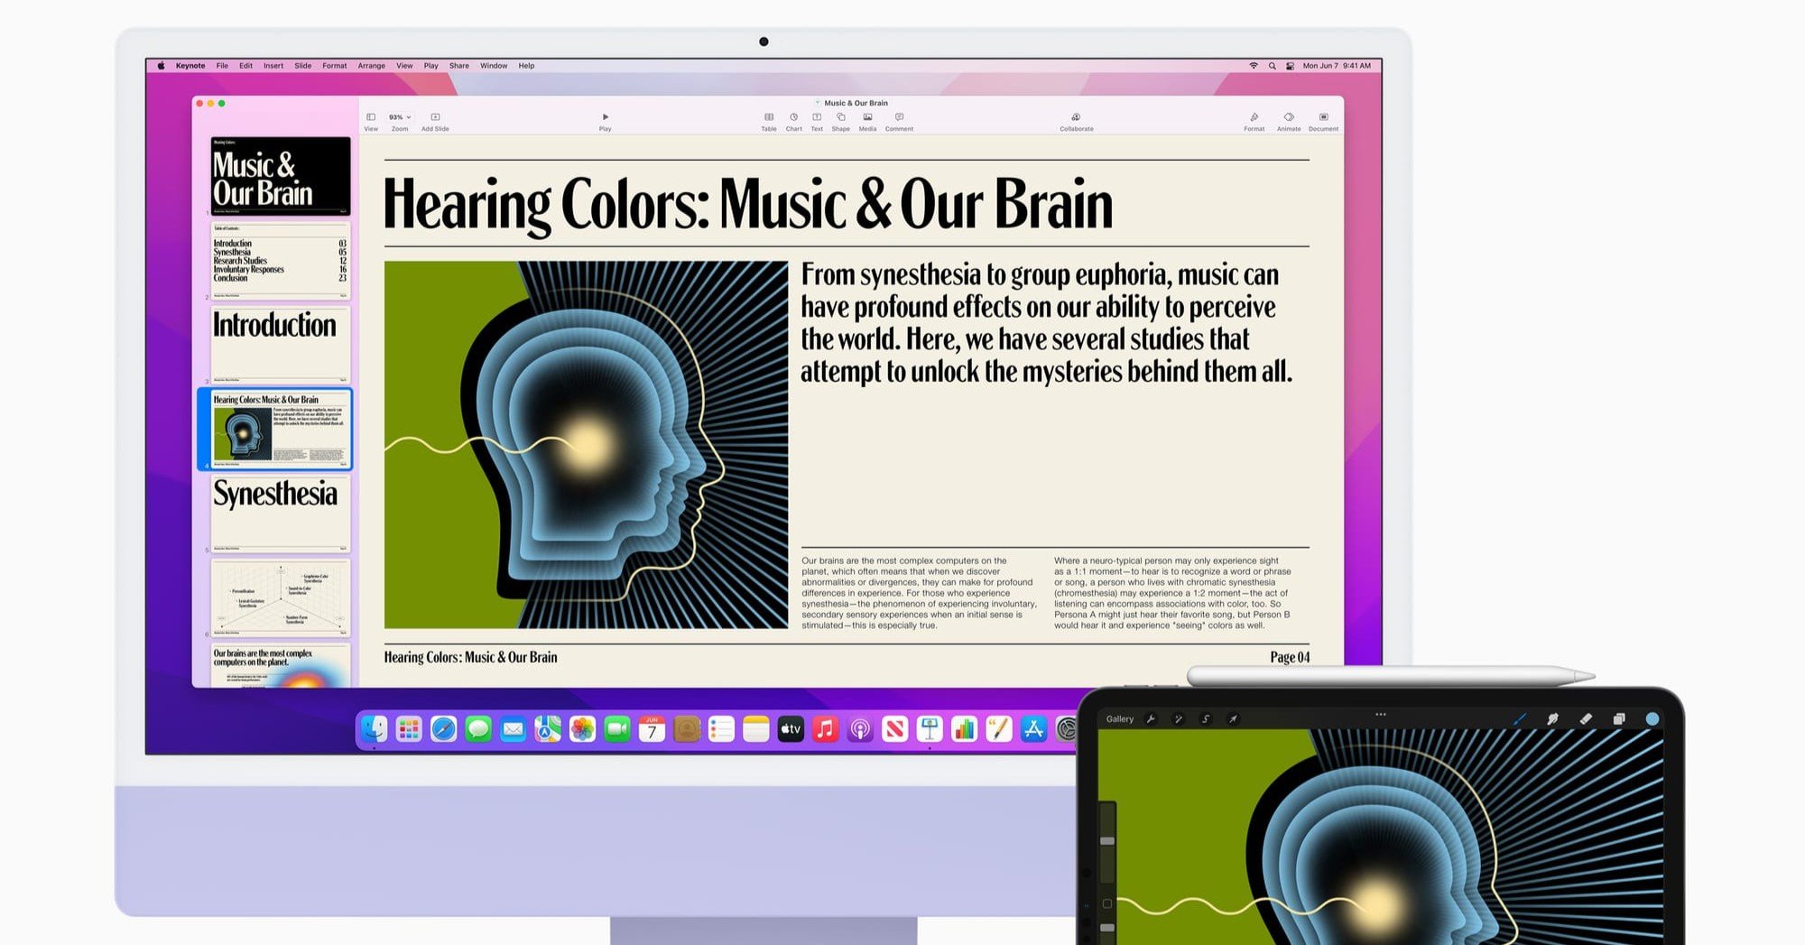The width and height of the screenshot is (1805, 945).
Task: Tap Gallery in the iPad Procreate app
Action: point(1120,719)
